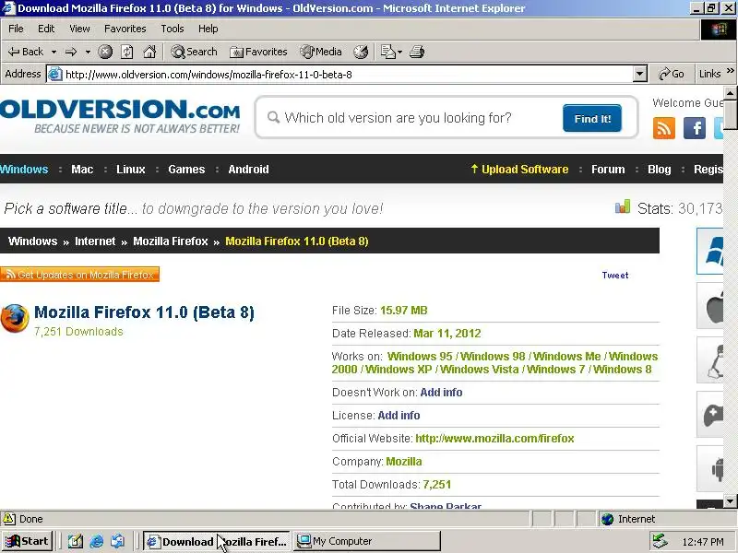Open the Edit menu
Viewport: 738px width, 553px height.
click(46, 29)
